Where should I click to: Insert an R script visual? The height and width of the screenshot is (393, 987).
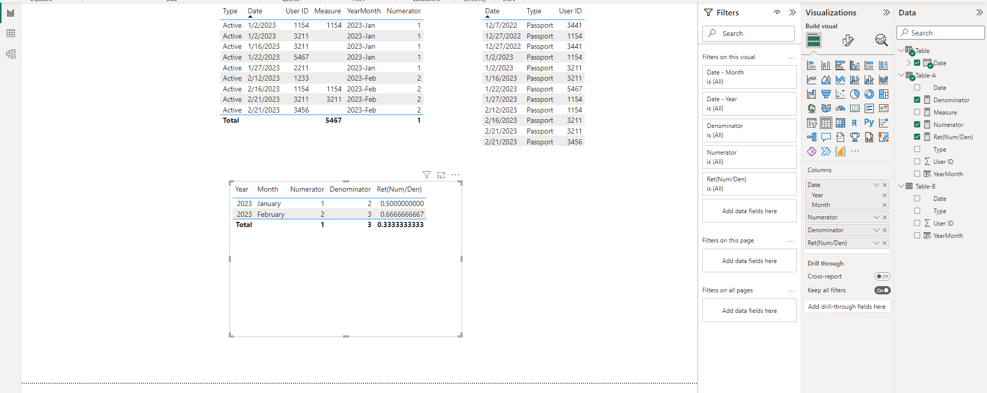click(854, 123)
